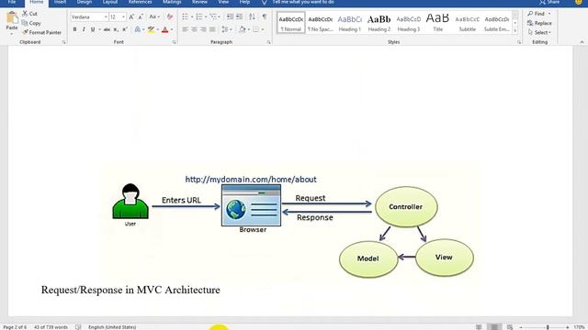
Task: Apply the Subtitle style
Action: coord(468,23)
